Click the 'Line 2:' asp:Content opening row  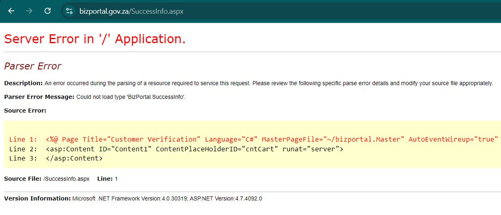click(176, 149)
